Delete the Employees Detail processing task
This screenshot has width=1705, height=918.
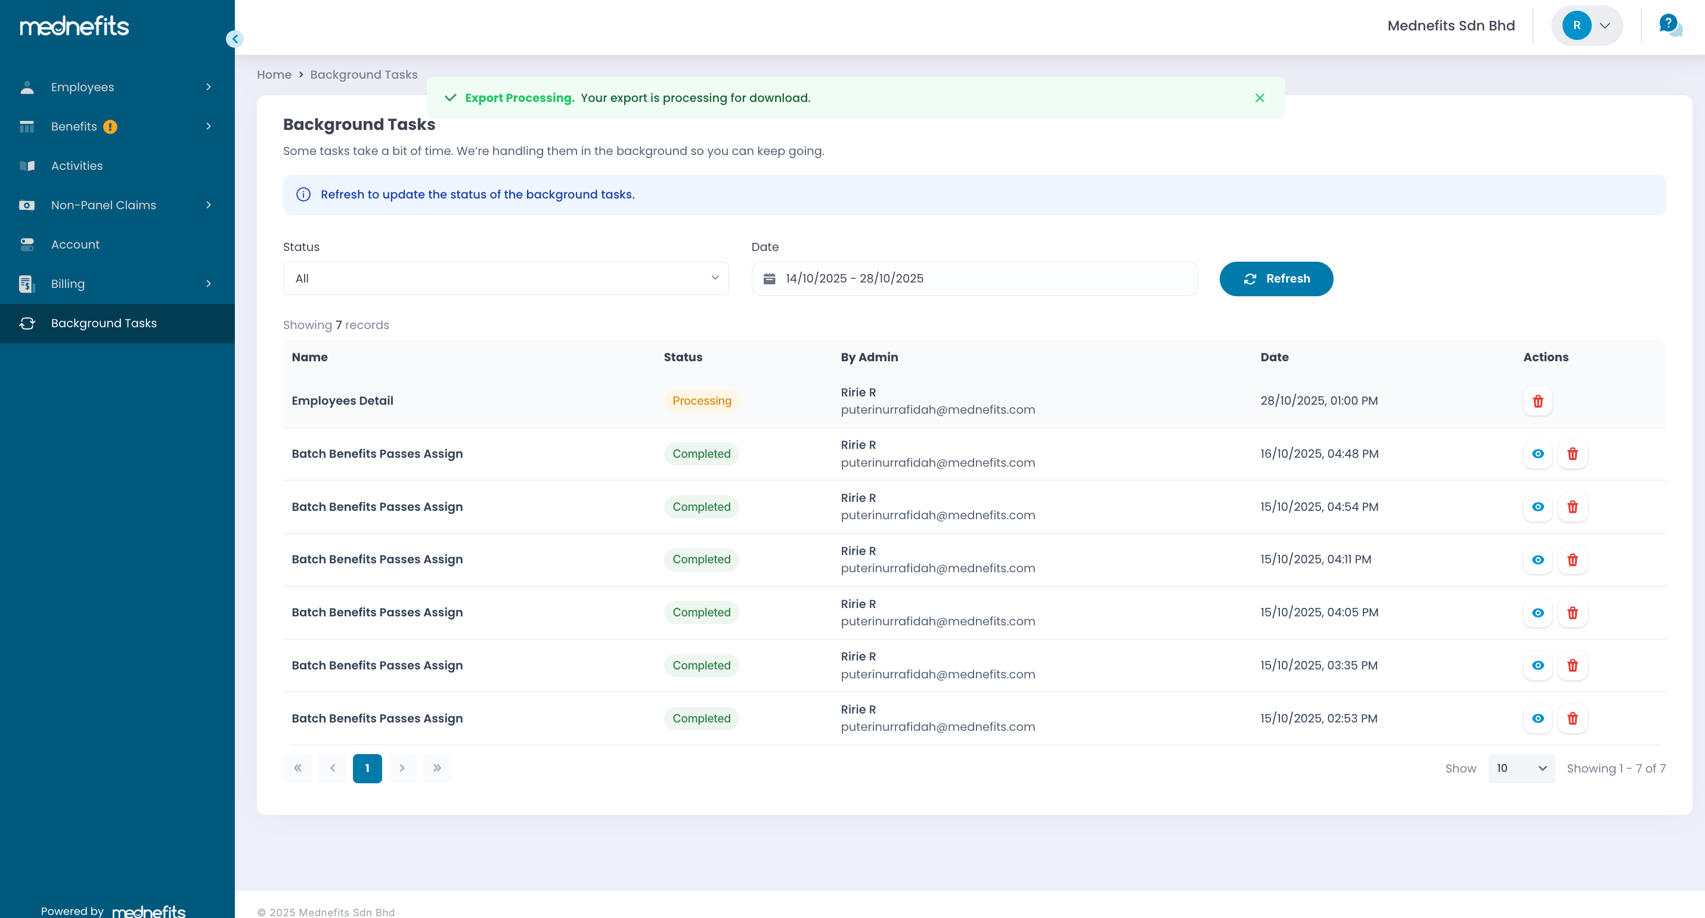point(1537,401)
